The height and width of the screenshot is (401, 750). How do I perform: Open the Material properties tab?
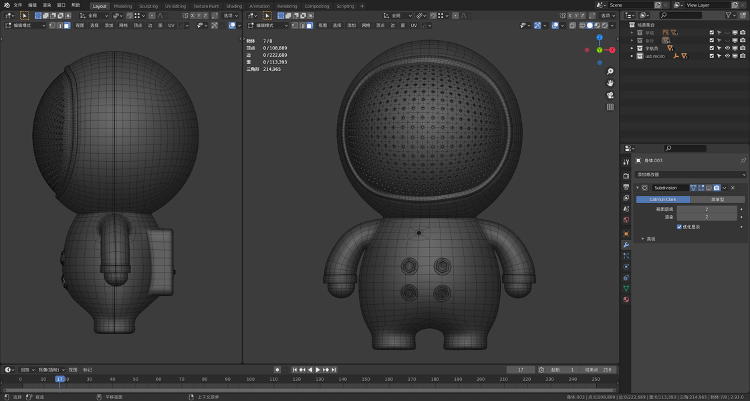click(626, 299)
